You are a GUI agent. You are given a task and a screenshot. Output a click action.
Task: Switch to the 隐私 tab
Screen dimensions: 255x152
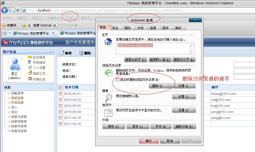129,28
